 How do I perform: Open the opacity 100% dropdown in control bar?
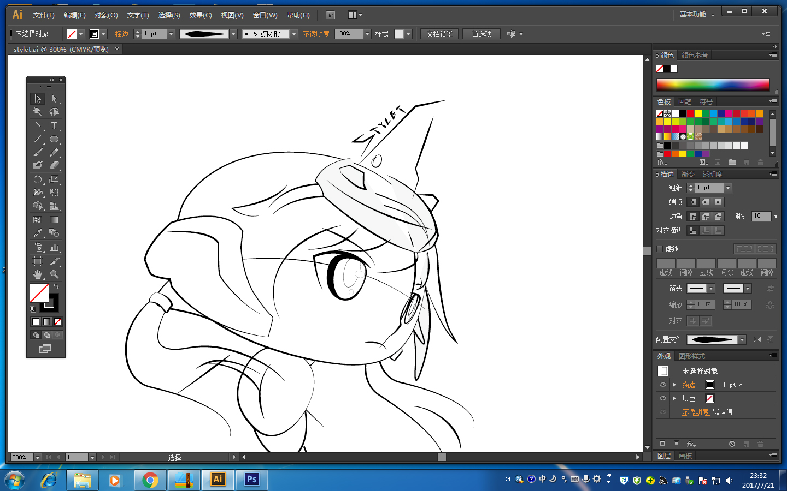(x=367, y=34)
